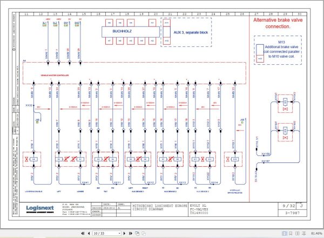Click the previous view icon
Image resolution: width=324 pixels, height=238 pixels.
[x=137, y=233]
